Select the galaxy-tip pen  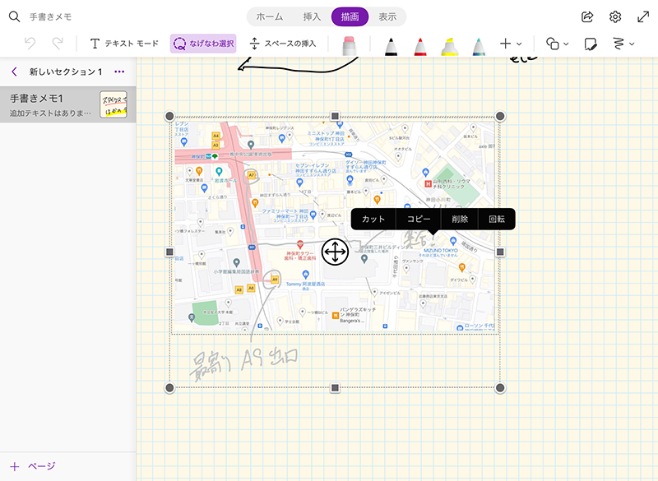(479, 46)
